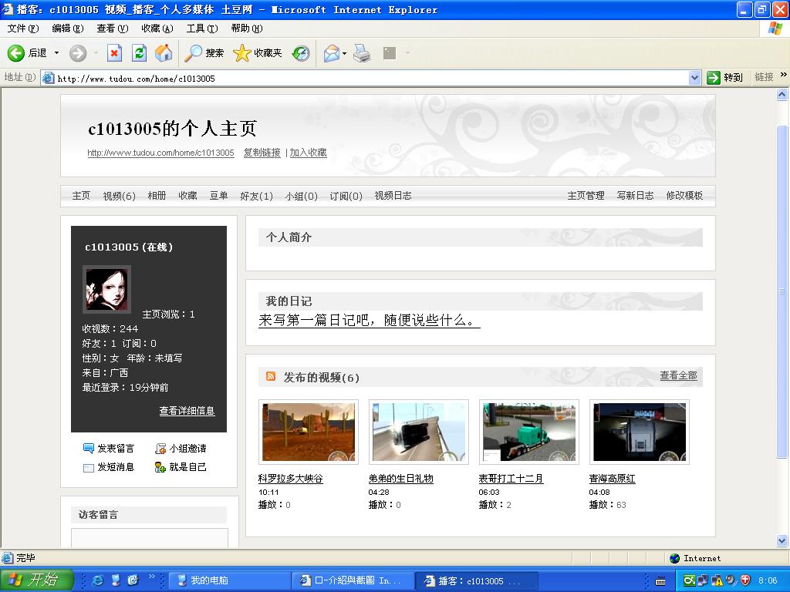This screenshot has height=592, width=790.
Task: Open the History toolbar icon
Action: [x=301, y=53]
